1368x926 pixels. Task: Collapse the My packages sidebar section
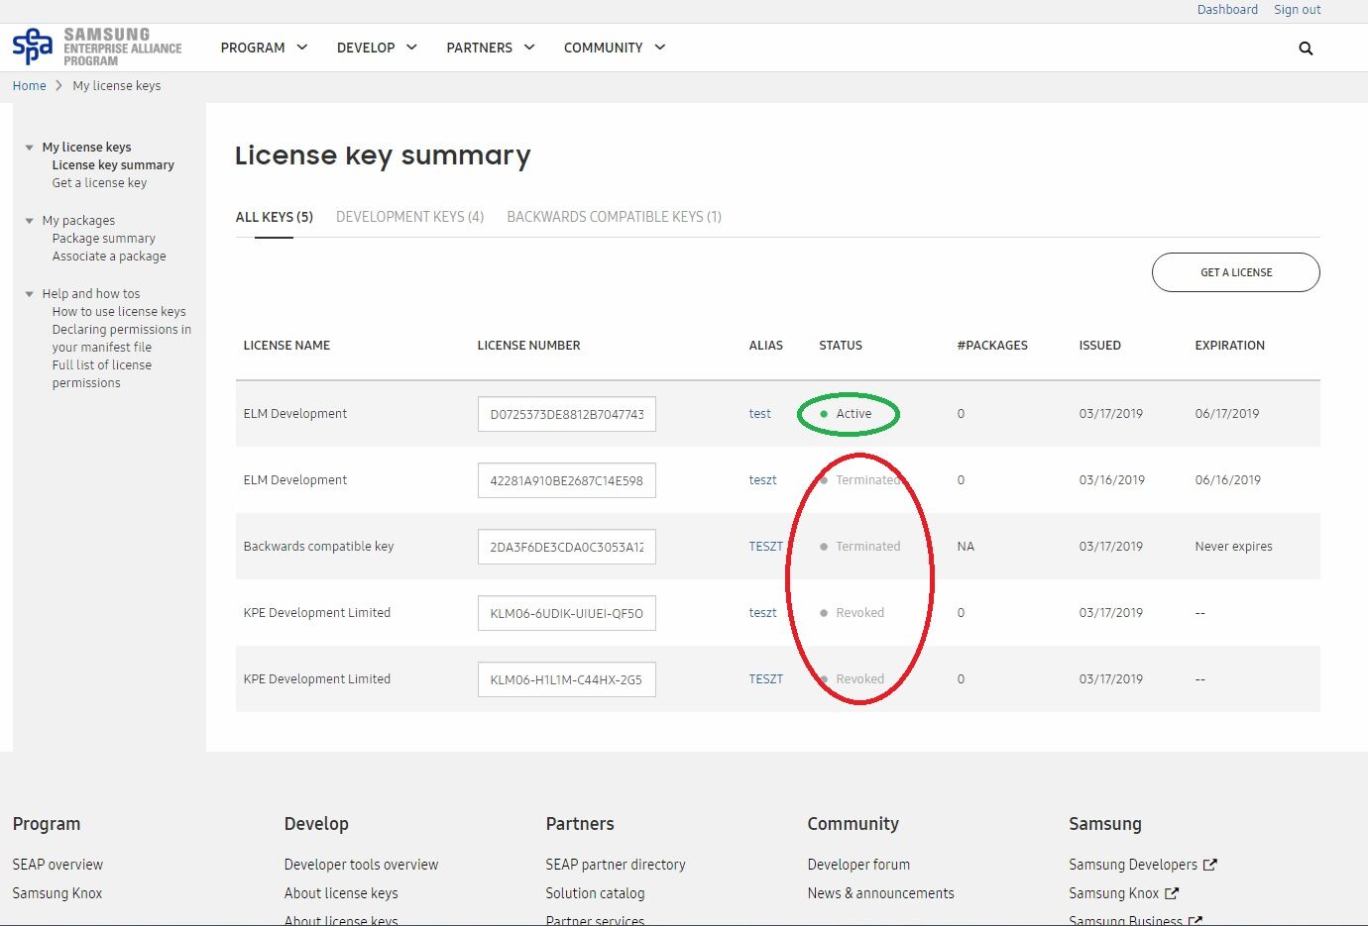click(x=30, y=221)
